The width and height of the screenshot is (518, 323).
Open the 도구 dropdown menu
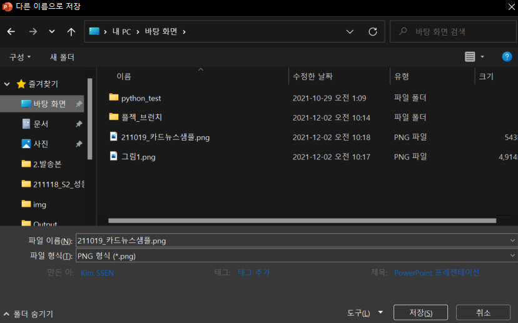point(365,312)
